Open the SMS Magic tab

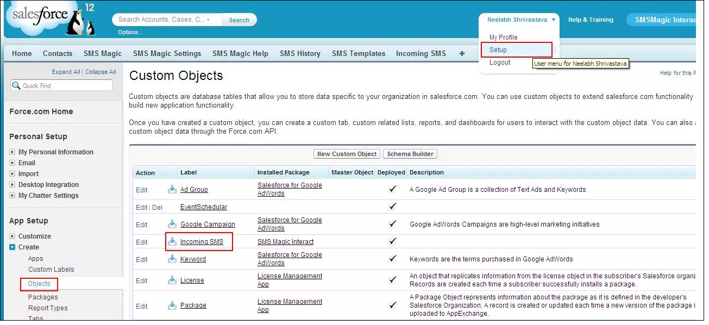tap(103, 53)
